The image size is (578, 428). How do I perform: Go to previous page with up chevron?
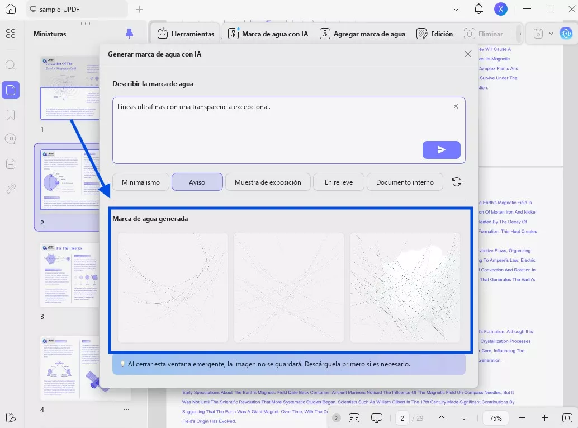441,418
